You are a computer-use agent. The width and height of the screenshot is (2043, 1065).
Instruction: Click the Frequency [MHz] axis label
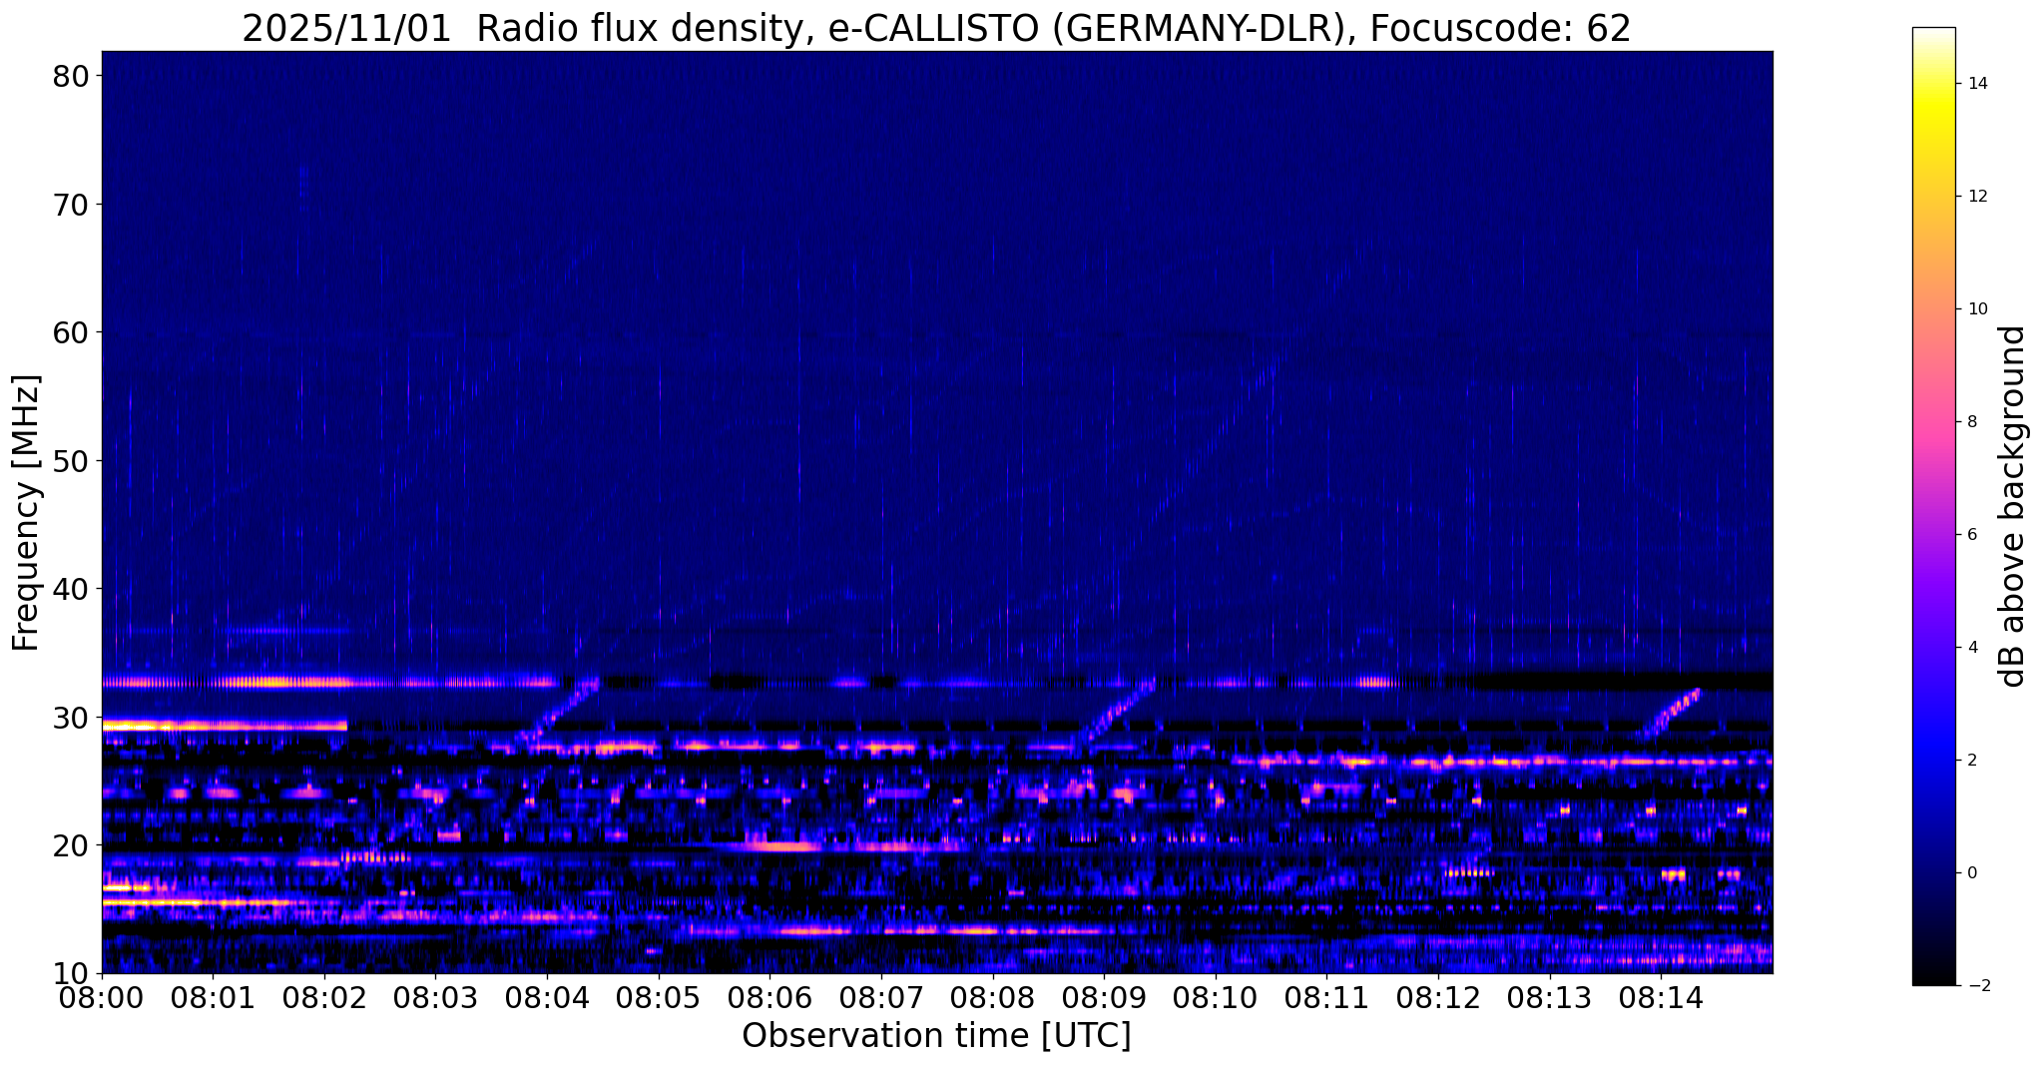point(27,512)
